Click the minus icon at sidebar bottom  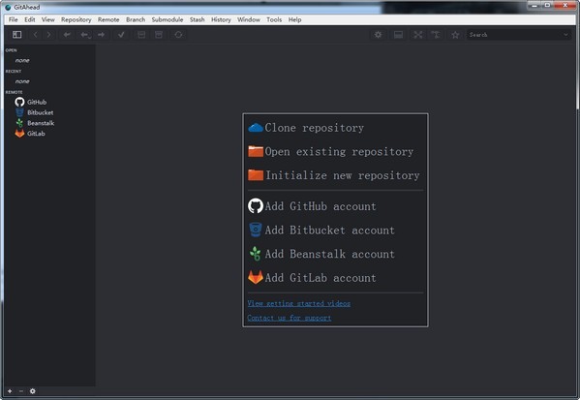click(21, 391)
